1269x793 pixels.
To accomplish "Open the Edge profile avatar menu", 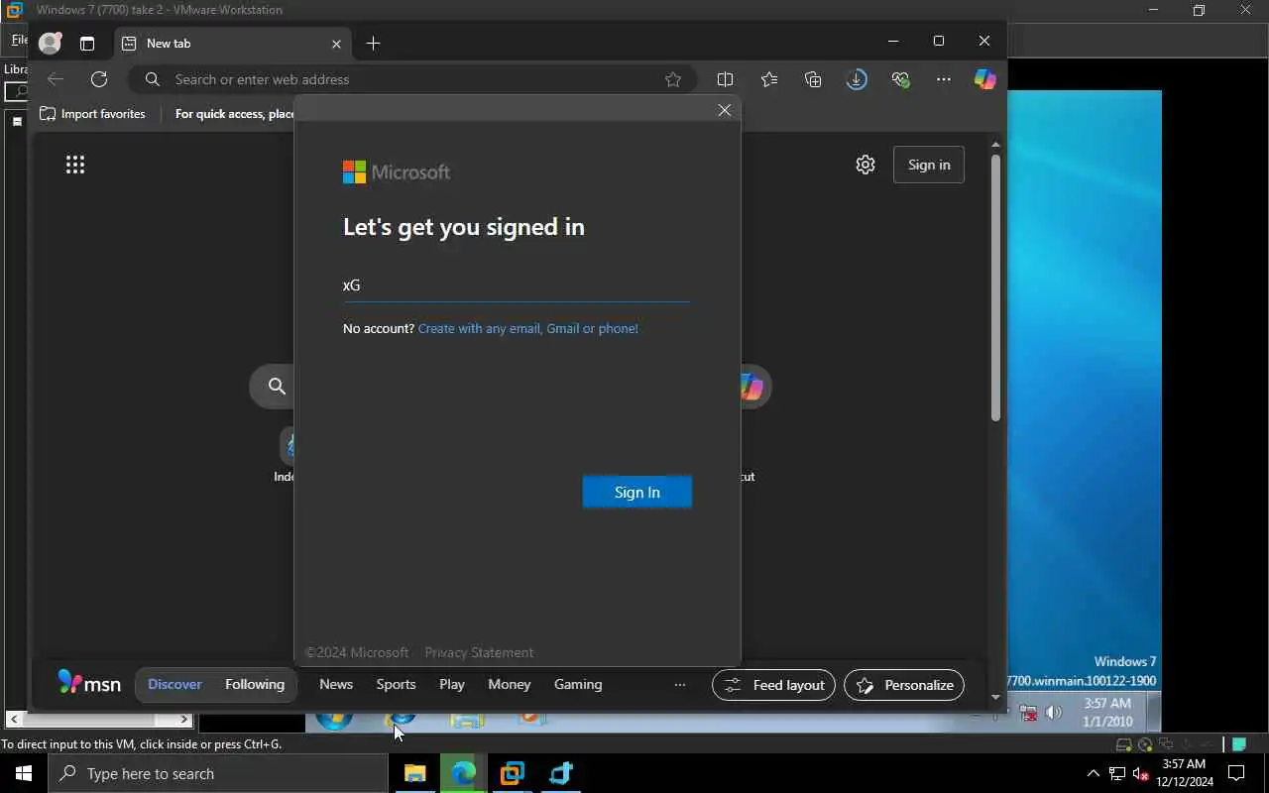I will coord(50,43).
